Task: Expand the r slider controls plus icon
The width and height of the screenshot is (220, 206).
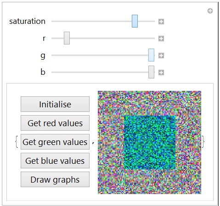Action: coord(161,39)
